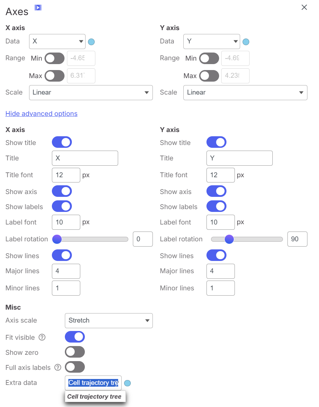The height and width of the screenshot is (407, 319).
Task: Enable the X axis Min range toggle
Action: point(55,58)
